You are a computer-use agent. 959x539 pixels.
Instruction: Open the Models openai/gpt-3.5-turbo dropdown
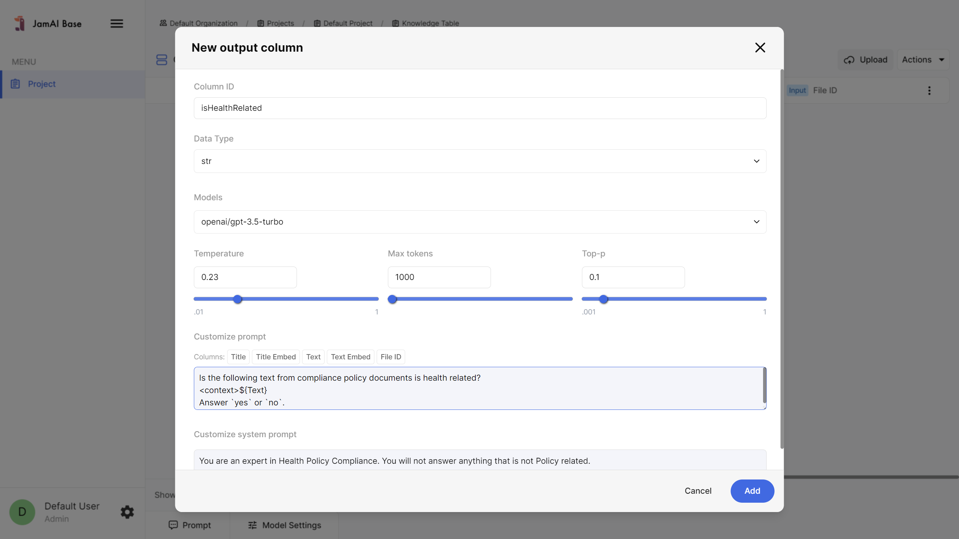click(x=480, y=222)
